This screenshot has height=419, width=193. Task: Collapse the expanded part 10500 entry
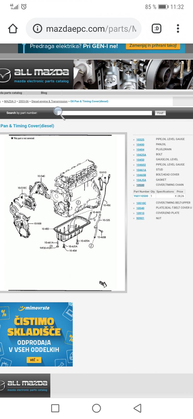140,185
